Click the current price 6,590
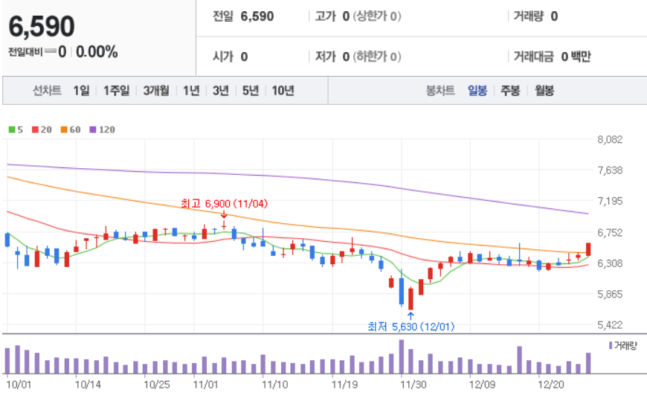The height and width of the screenshot is (407, 647). [x=42, y=26]
